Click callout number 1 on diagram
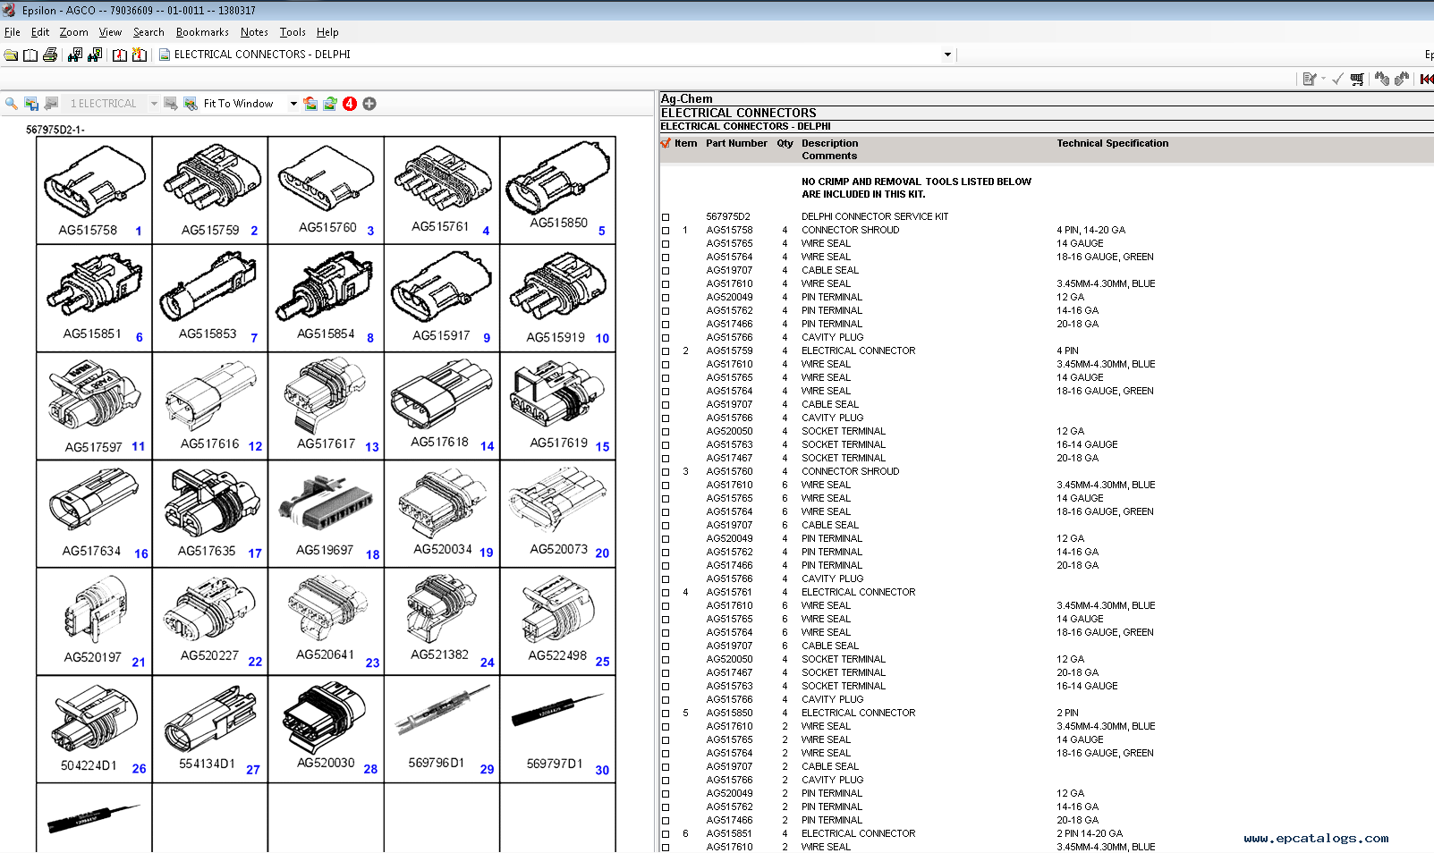The height and width of the screenshot is (853, 1434). click(x=139, y=231)
